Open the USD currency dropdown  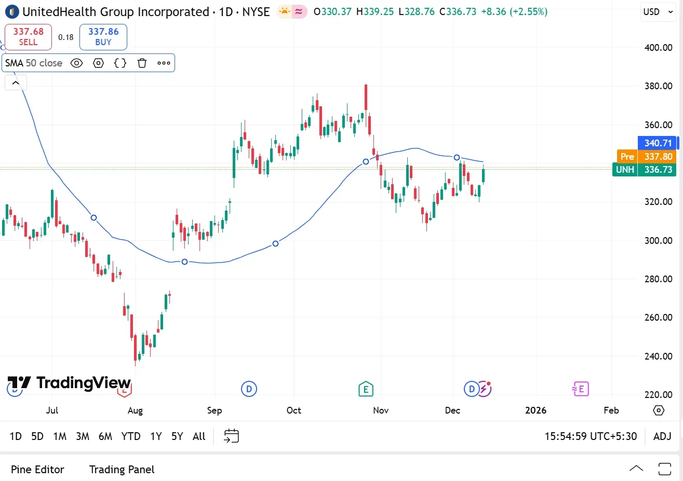pos(658,12)
